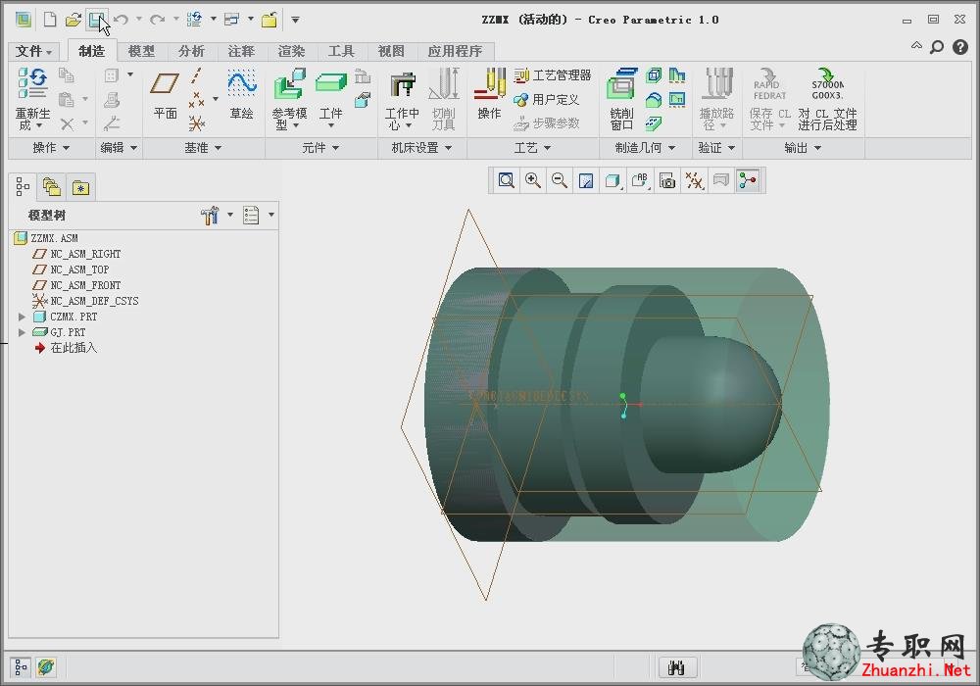Expand the Edit (编辑) group dropdown
Image resolution: width=980 pixels, height=686 pixels.
click(x=119, y=148)
